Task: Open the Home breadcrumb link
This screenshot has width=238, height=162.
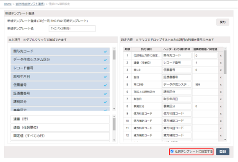Action: point(8,4)
